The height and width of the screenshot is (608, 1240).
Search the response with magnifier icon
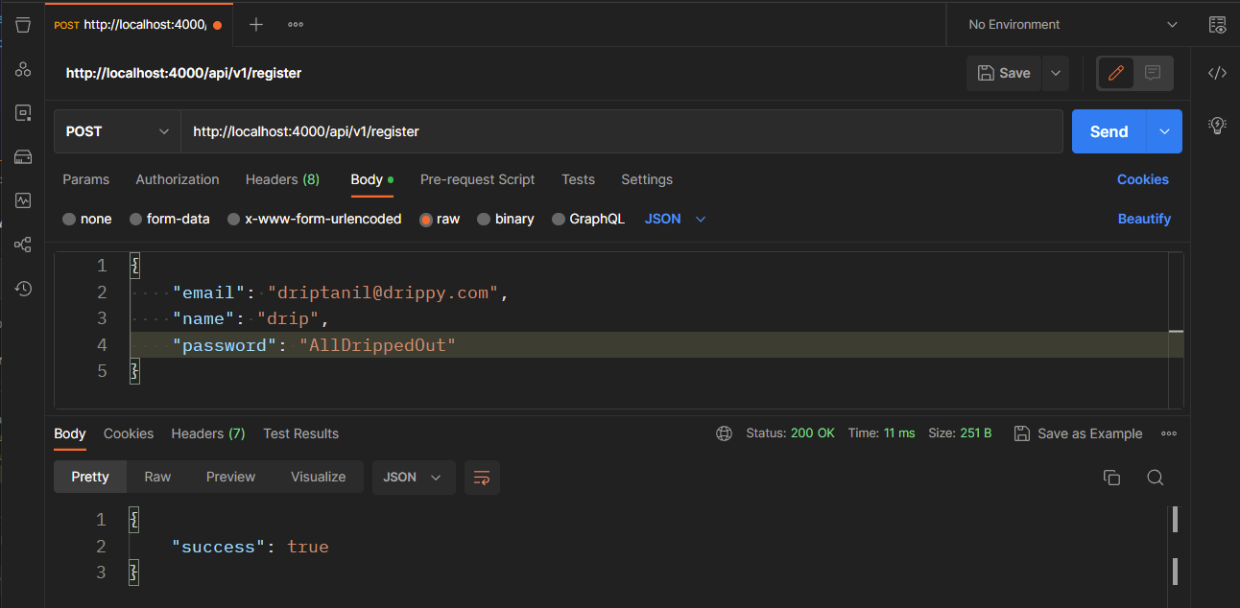pyautogui.click(x=1156, y=478)
